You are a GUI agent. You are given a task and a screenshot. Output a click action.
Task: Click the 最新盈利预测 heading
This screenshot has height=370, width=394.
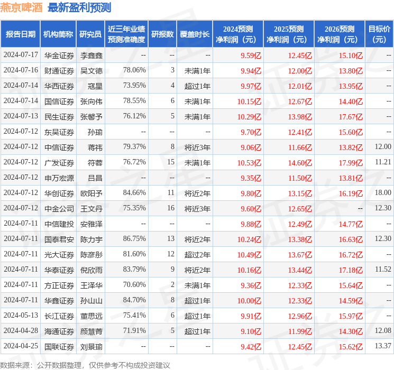(79, 7)
